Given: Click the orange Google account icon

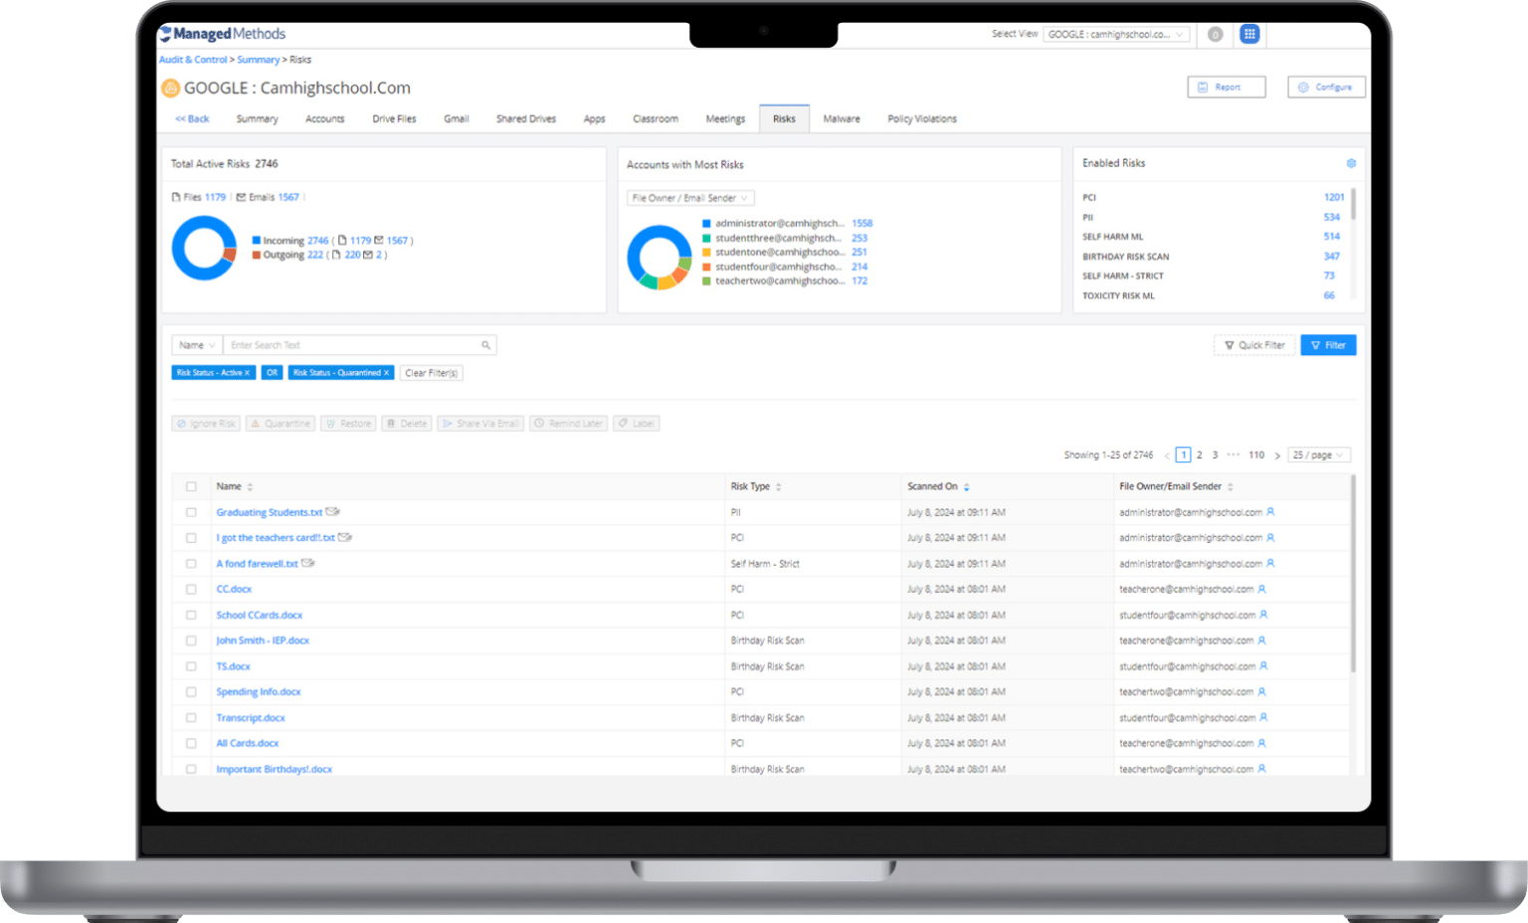Looking at the screenshot, I should [x=170, y=88].
